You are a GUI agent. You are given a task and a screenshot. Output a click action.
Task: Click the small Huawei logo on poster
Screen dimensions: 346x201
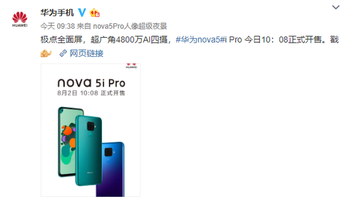[131, 66]
